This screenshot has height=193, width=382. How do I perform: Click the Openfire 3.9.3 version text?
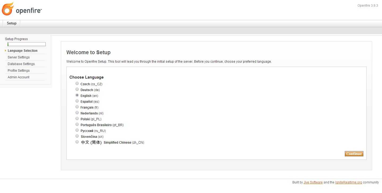pos(368,6)
